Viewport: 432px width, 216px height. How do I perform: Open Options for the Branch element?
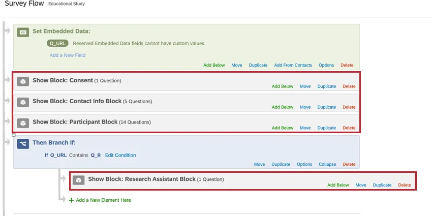click(x=304, y=164)
